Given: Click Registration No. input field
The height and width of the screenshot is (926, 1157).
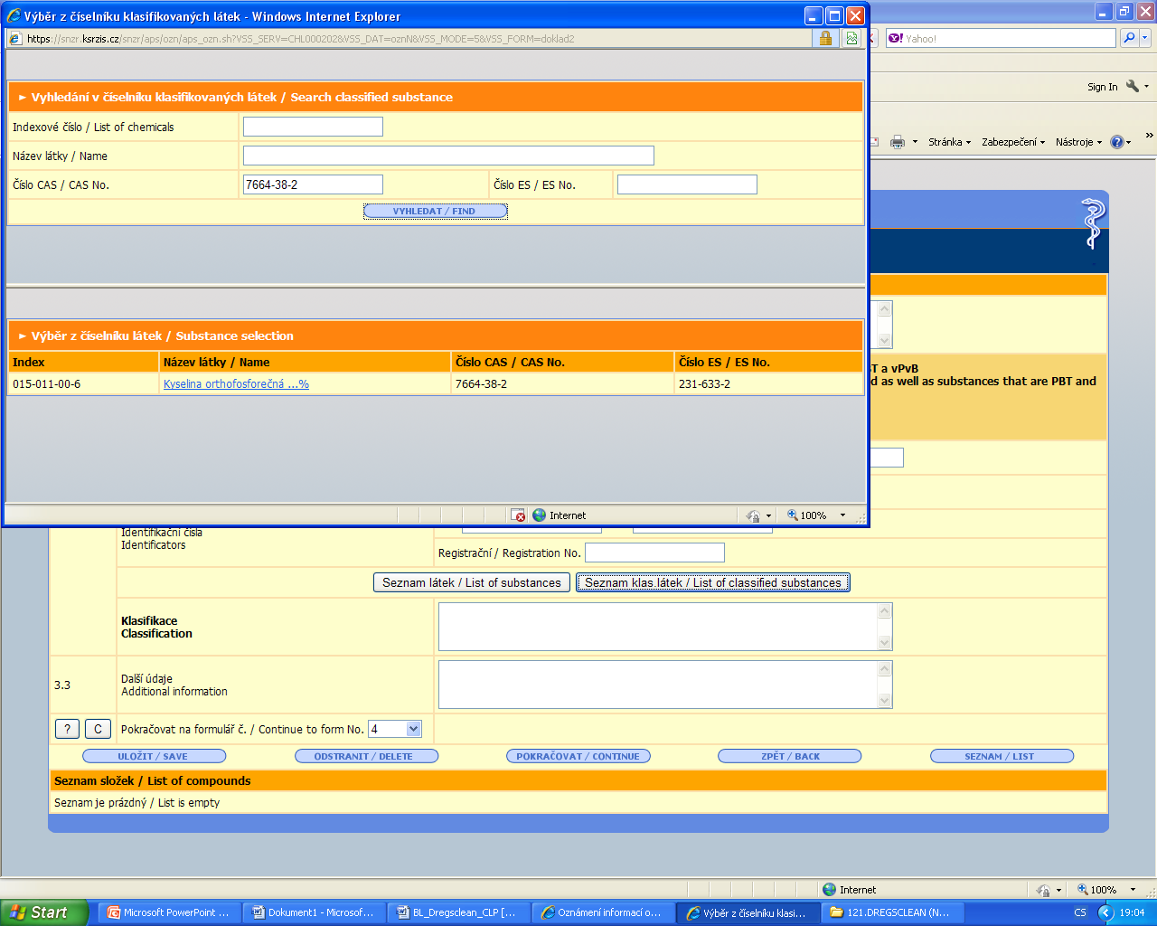Looking at the screenshot, I should coord(654,553).
